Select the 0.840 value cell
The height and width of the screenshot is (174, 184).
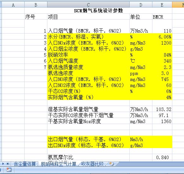(162, 157)
